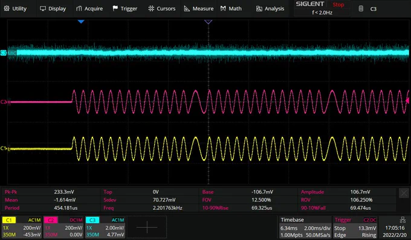This screenshot has height=240, width=411.
Task: Click the network status icon
Action: [403, 220]
